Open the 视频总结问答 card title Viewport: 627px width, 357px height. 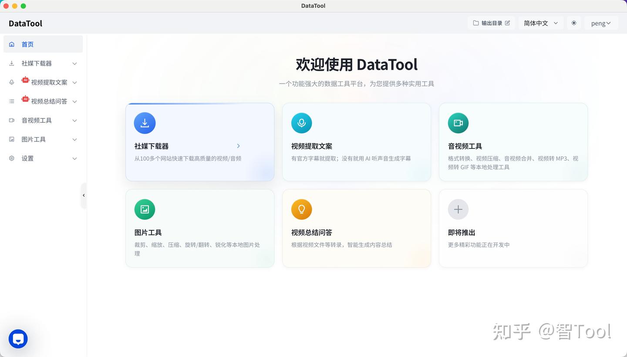coord(312,232)
